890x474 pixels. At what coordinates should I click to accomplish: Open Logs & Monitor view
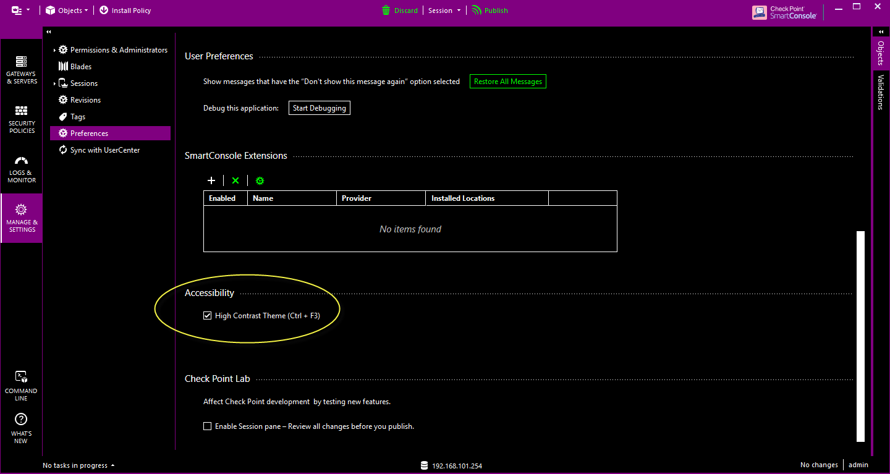coord(22,169)
